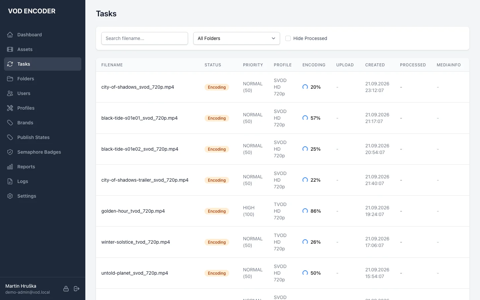The width and height of the screenshot is (480, 300).
Task: Open the All Folders dropdown
Action: point(237,38)
